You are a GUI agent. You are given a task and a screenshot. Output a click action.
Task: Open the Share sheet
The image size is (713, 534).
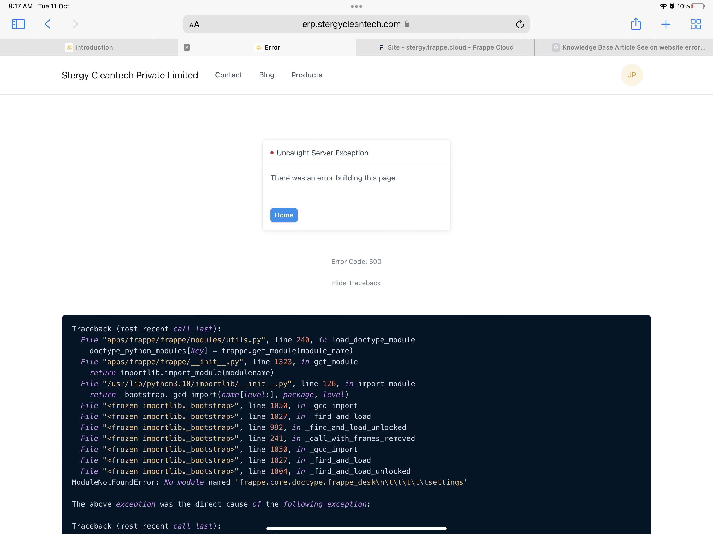tap(636, 24)
